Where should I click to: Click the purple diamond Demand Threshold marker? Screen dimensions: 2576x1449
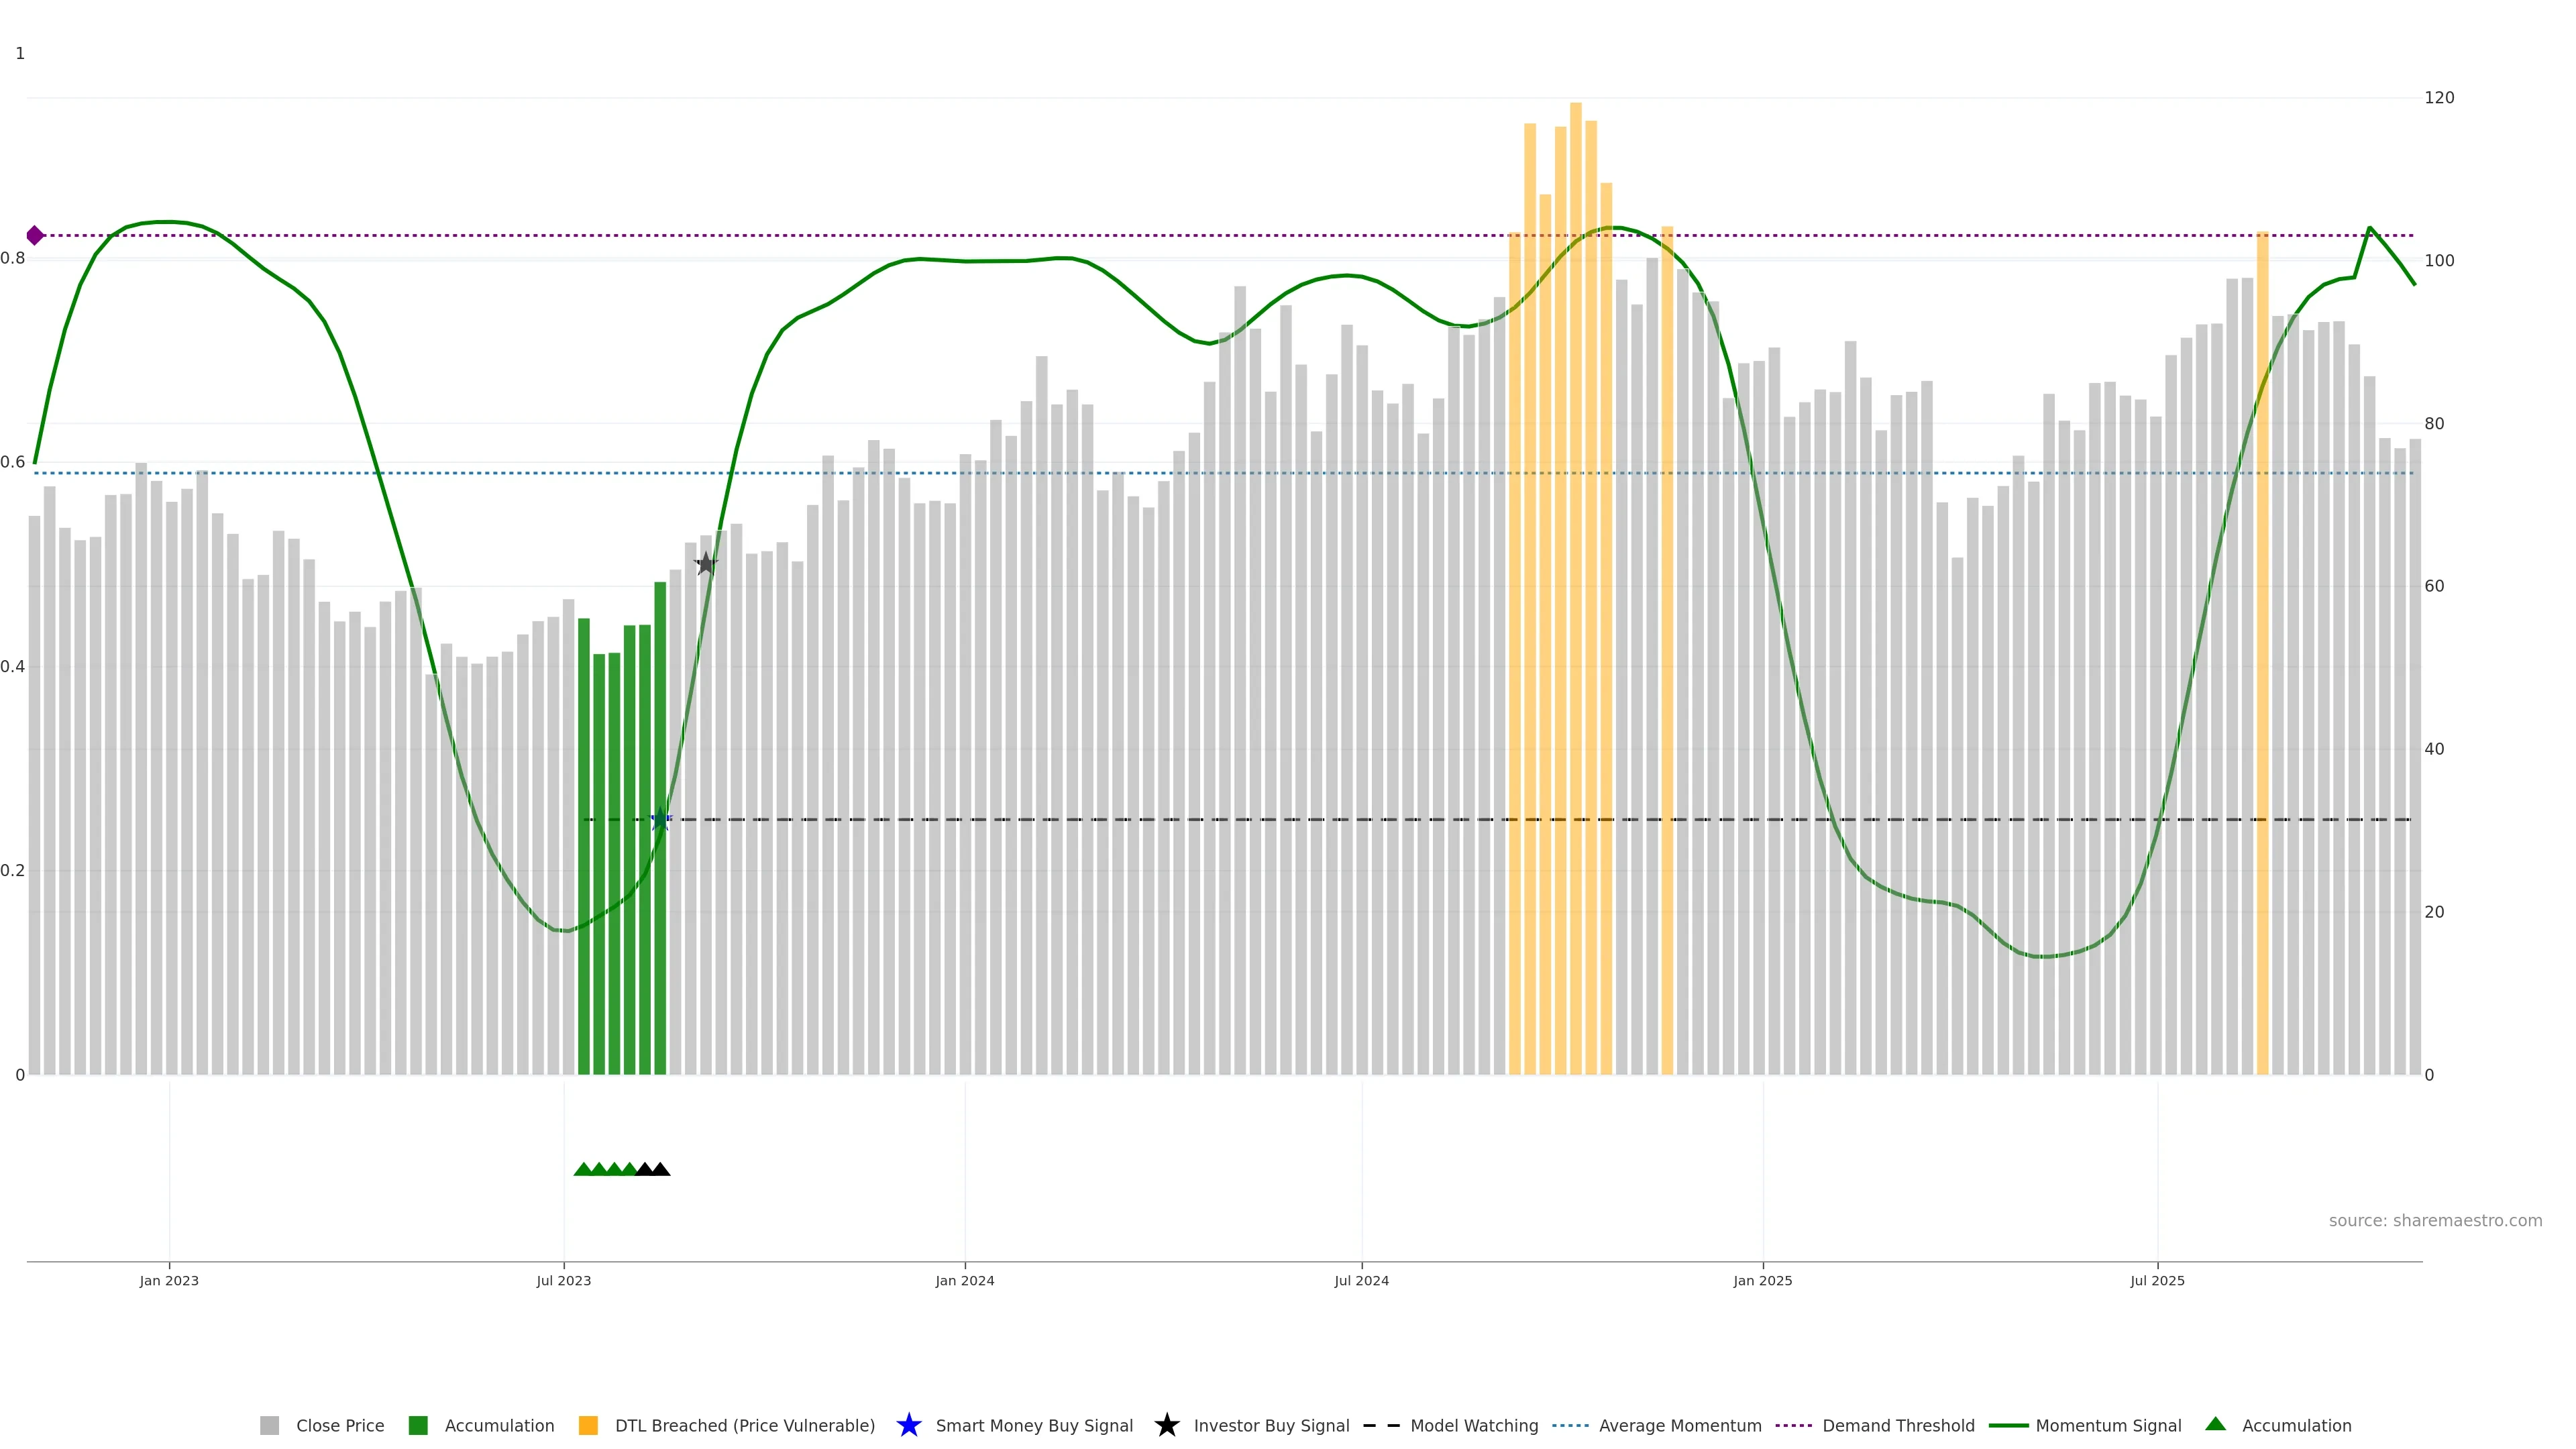click(x=35, y=236)
